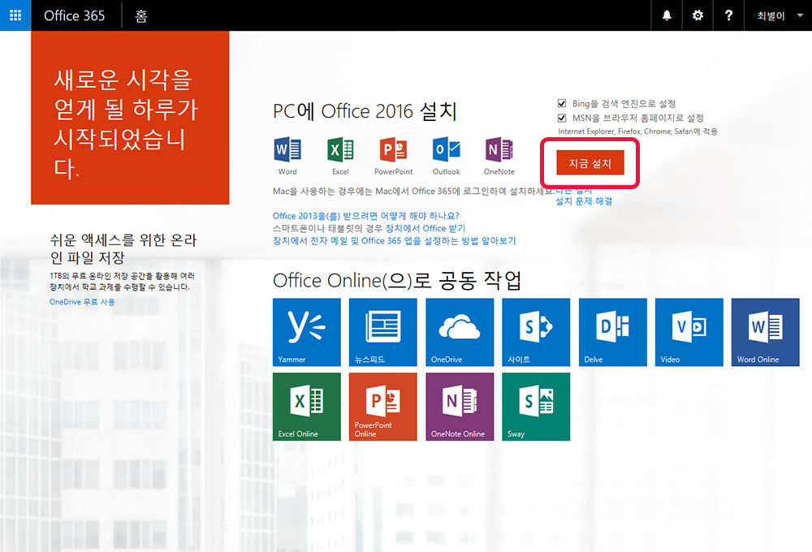
Task: Open the 사이트 SharePoint tile
Action: point(536,332)
